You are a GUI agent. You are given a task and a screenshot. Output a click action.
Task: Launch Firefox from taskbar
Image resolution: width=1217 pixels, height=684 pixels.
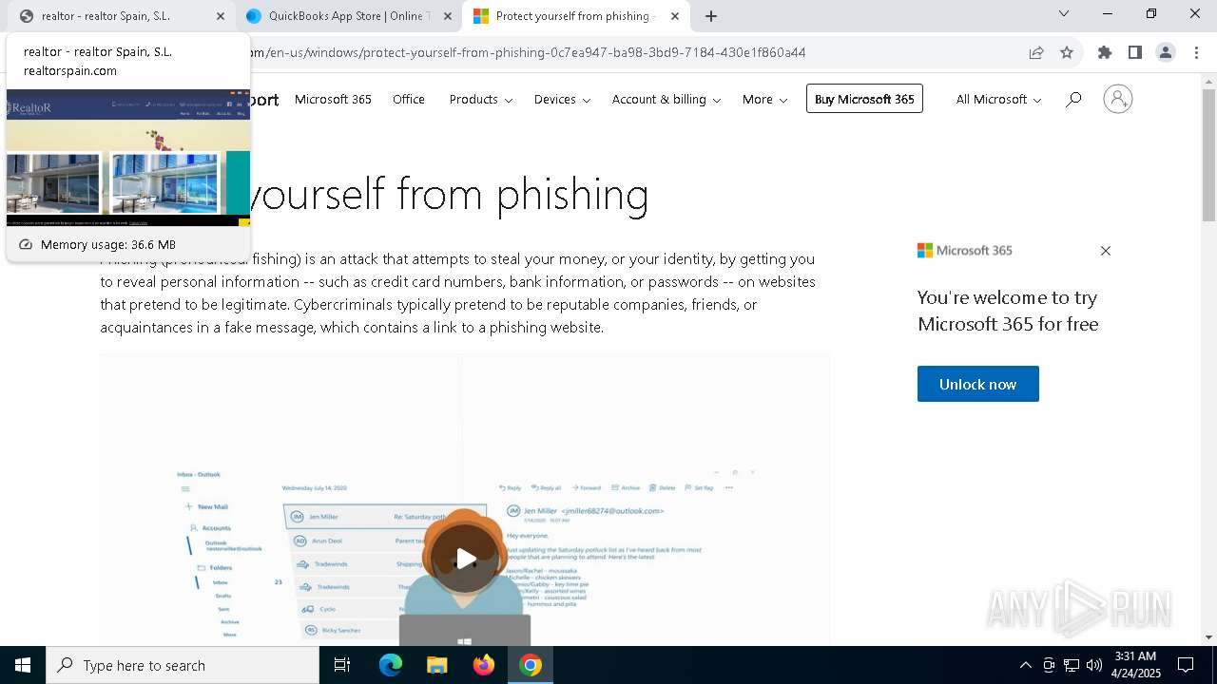(484, 665)
